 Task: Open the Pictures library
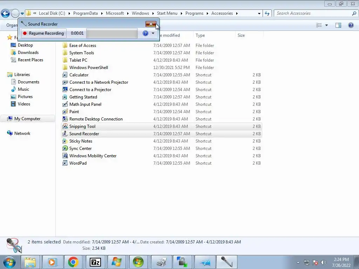(x=25, y=97)
